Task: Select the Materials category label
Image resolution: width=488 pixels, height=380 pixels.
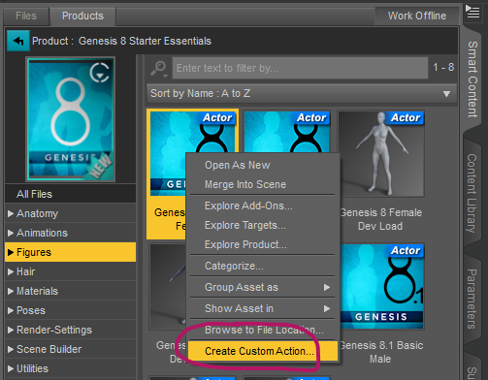Action: 37,291
